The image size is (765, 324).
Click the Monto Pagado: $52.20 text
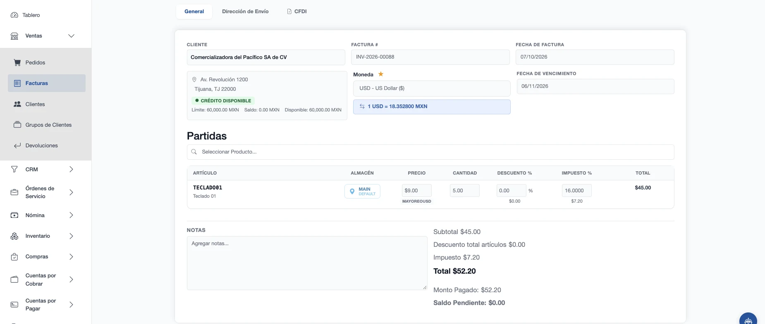pyautogui.click(x=467, y=290)
